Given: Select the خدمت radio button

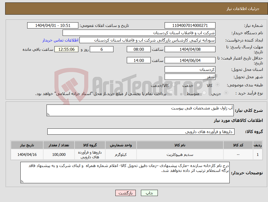Looking at the screenshot, I should pyautogui.click(x=198, y=85).
